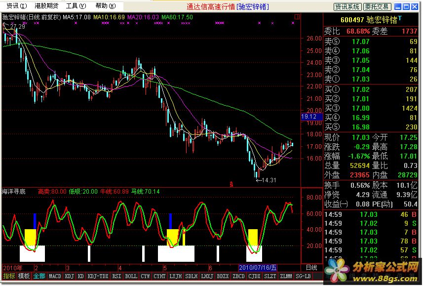
Task: Open the 资讯(I) menu
Action: (x=17, y=5)
